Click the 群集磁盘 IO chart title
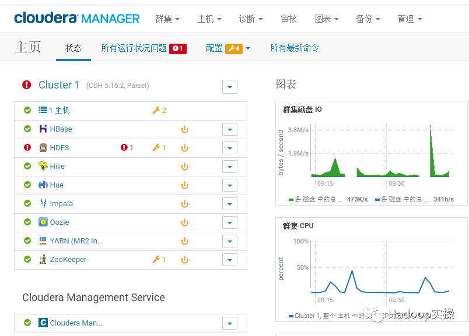469x336 pixels. (302, 109)
